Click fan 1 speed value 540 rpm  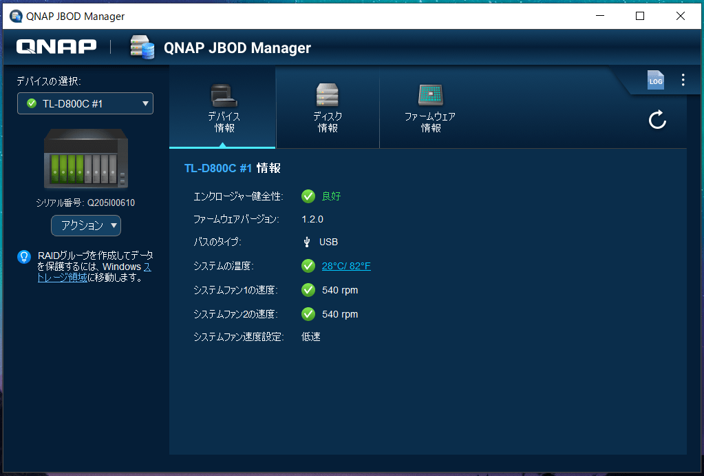[340, 291]
